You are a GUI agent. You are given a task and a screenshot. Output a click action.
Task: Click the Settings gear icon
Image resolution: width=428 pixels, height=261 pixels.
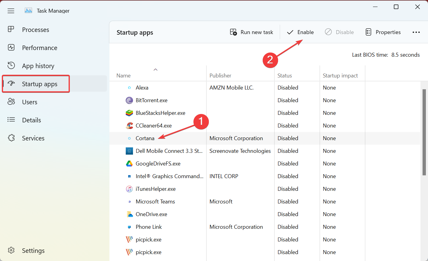coord(11,250)
